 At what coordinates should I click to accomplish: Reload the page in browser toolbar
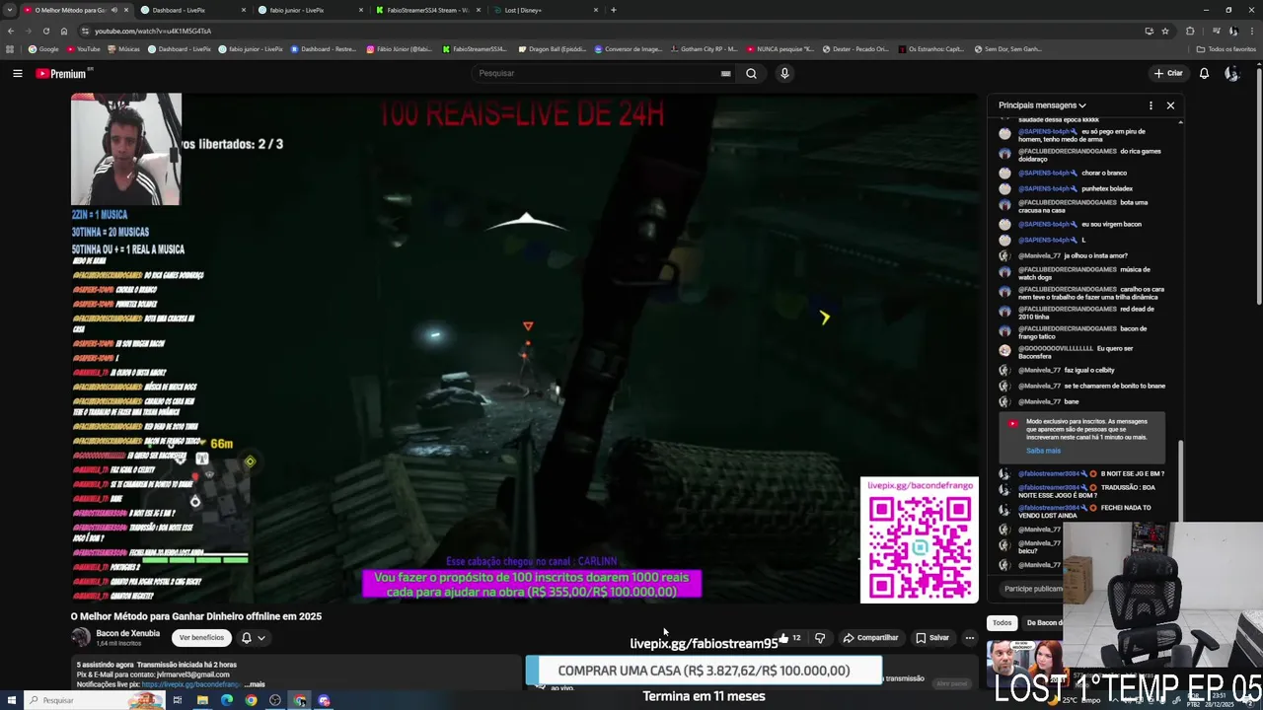[x=45, y=31]
